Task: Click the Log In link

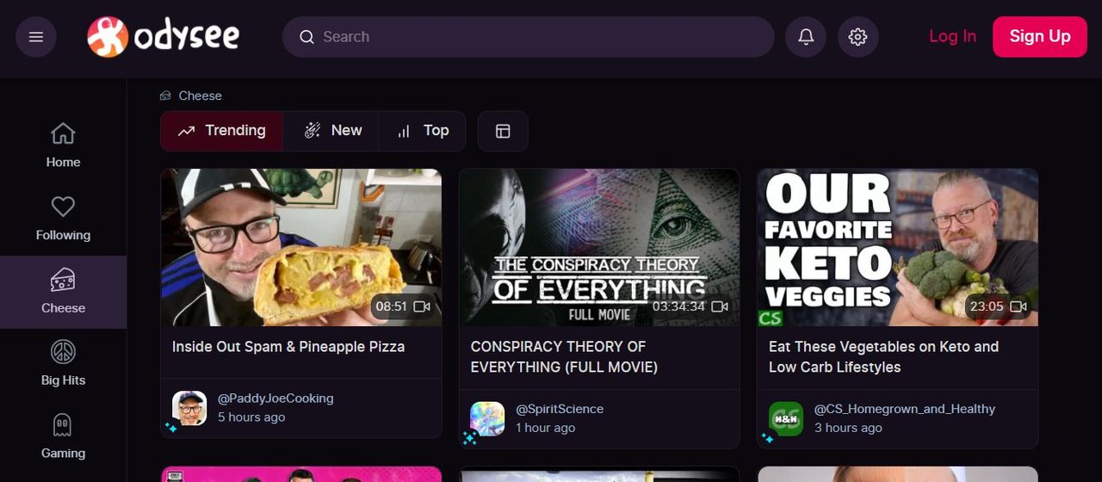Action: (952, 36)
